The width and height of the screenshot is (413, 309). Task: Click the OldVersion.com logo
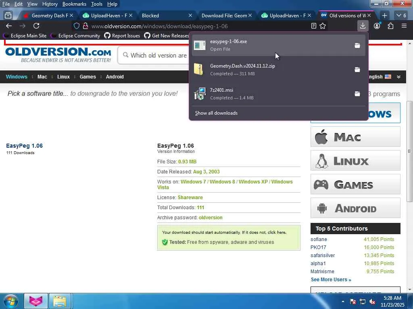(58, 55)
